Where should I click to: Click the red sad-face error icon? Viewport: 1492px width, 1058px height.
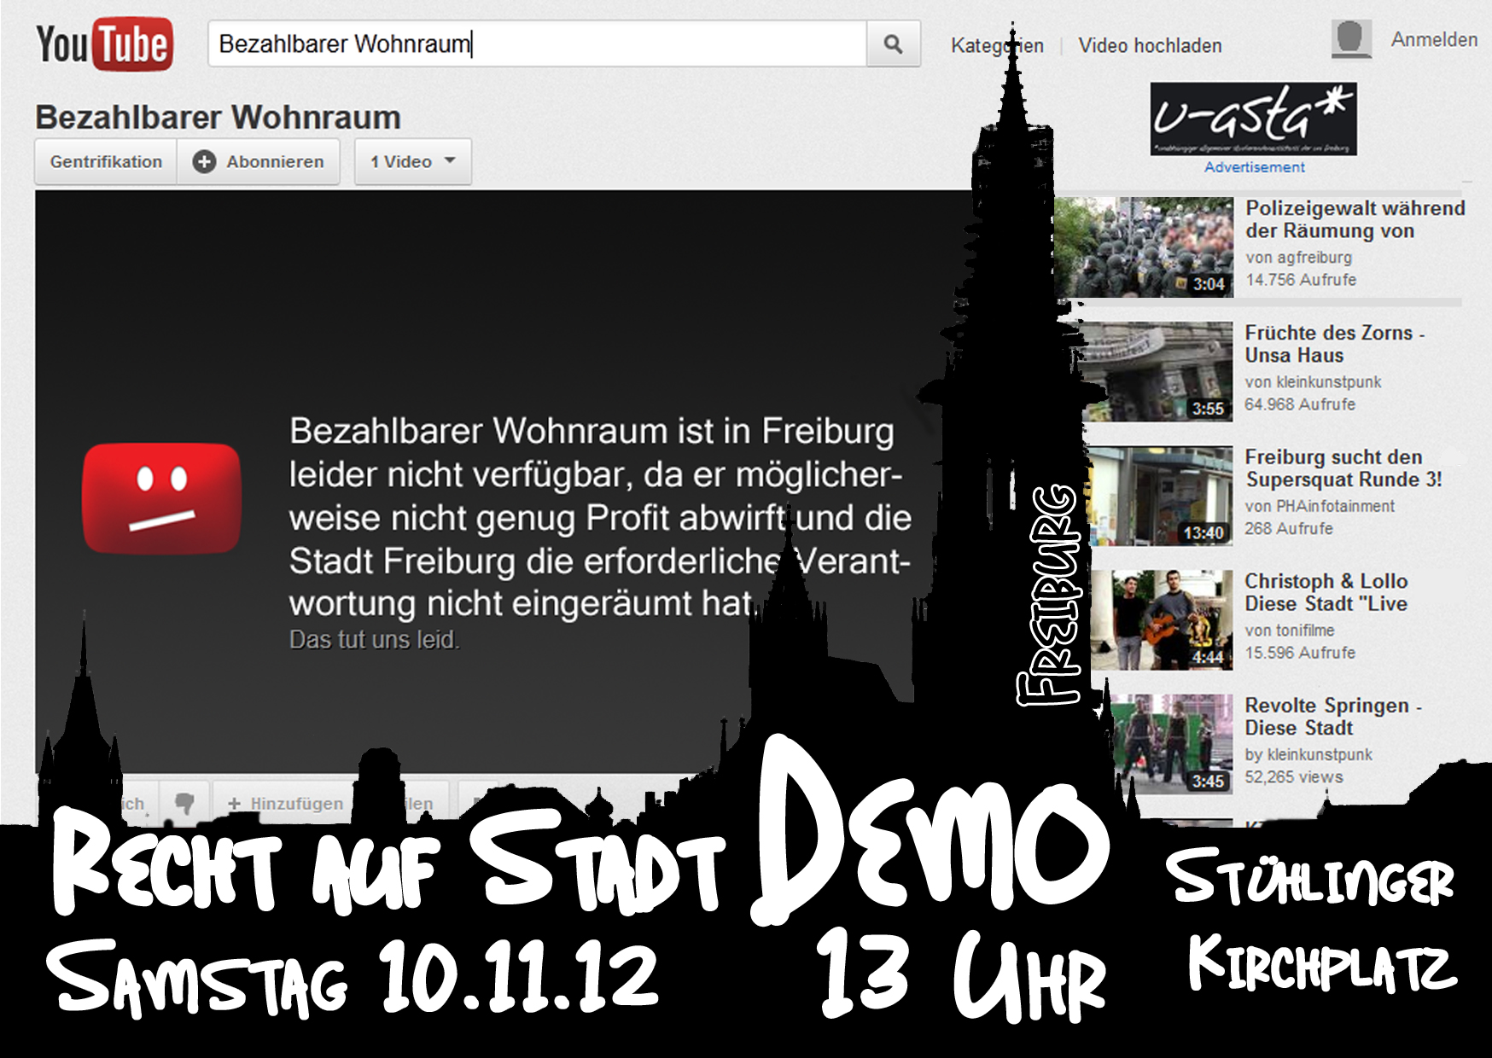[161, 498]
